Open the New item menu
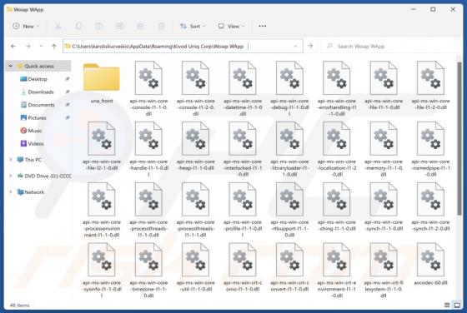Screen dimensions: 467x313 click(x=26, y=26)
